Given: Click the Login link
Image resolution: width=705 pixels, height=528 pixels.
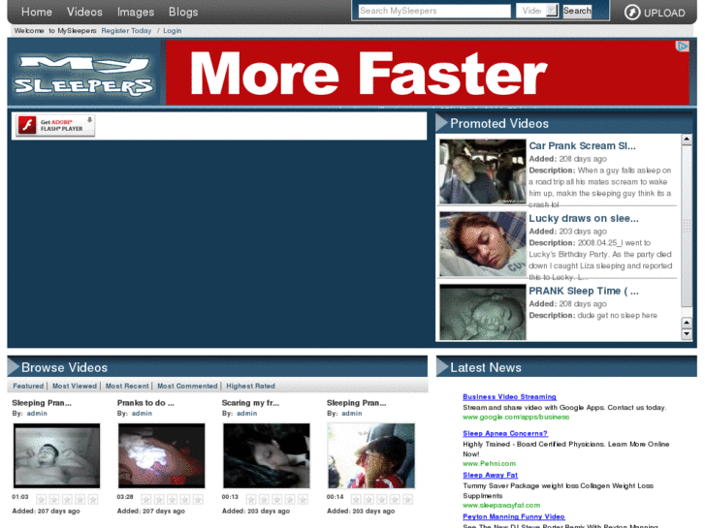Looking at the screenshot, I should (173, 31).
